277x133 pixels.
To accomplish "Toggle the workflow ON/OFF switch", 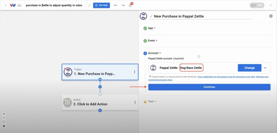I will [257, 5].
